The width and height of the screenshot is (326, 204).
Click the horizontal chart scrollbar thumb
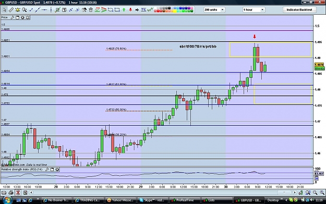(284, 193)
